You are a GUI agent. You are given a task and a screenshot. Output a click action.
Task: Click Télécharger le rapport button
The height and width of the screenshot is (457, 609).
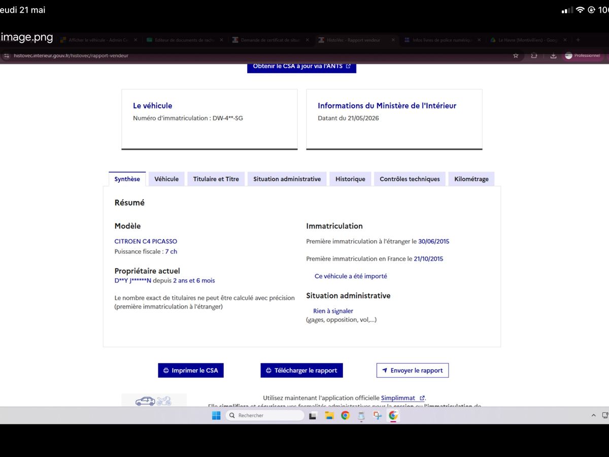click(301, 370)
